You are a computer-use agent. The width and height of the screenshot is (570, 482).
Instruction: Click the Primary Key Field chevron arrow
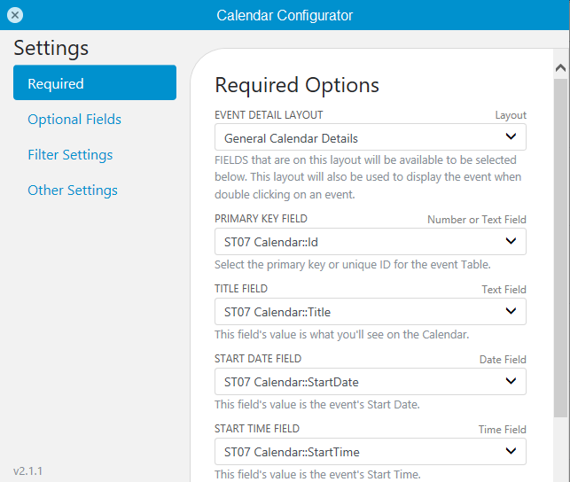tap(511, 241)
